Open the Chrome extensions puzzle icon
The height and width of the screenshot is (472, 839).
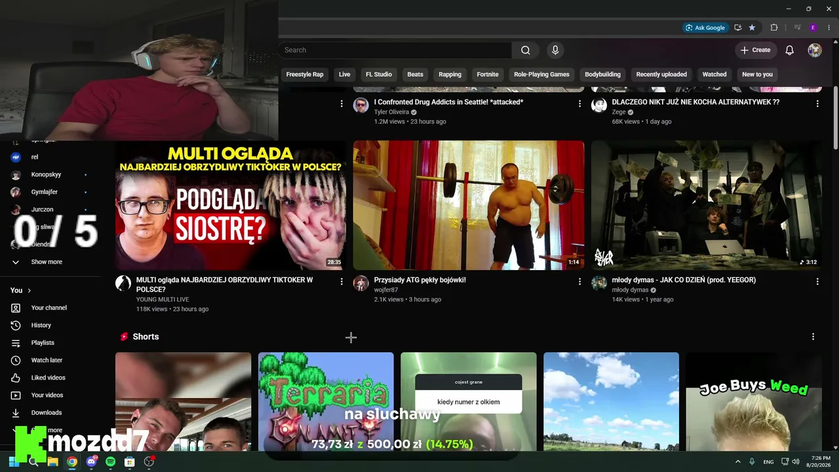pyautogui.click(x=774, y=28)
